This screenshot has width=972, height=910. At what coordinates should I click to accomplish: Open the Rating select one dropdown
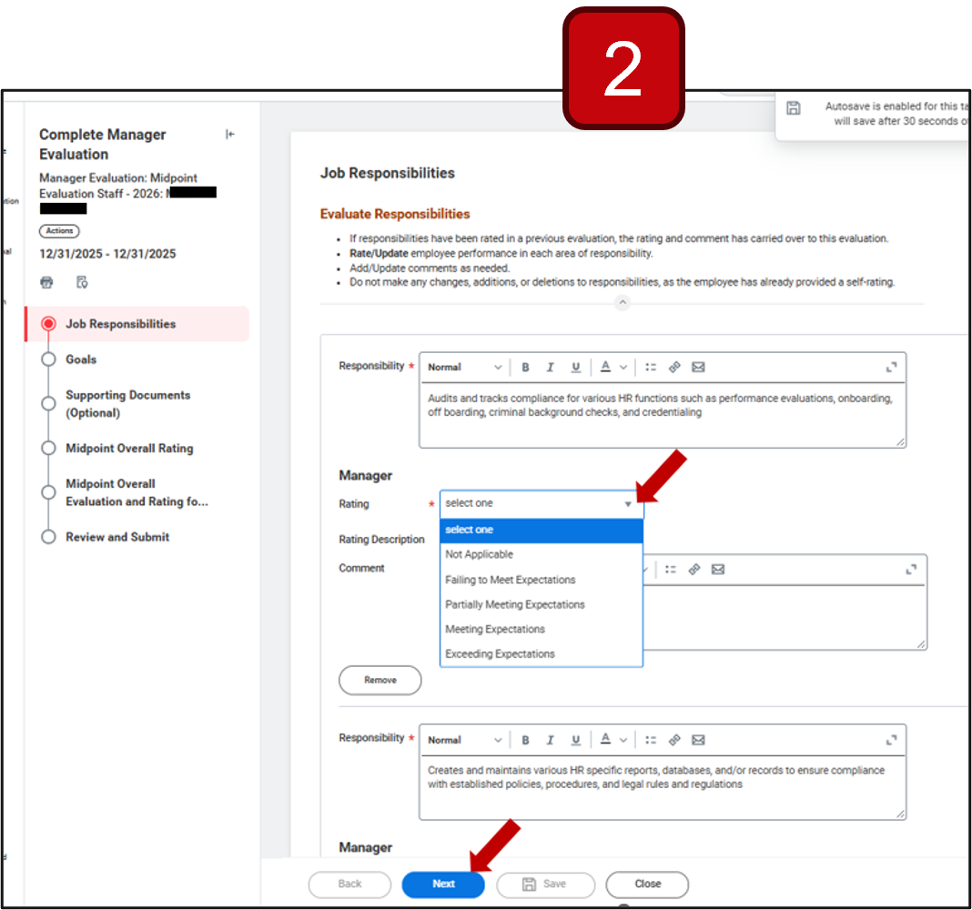(x=542, y=503)
